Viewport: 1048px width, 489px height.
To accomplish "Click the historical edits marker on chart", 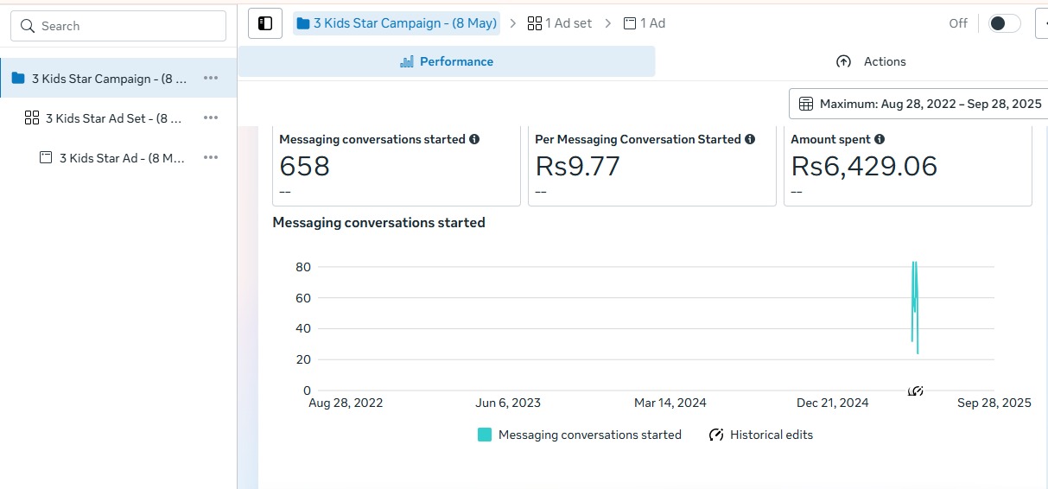I will (916, 391).
